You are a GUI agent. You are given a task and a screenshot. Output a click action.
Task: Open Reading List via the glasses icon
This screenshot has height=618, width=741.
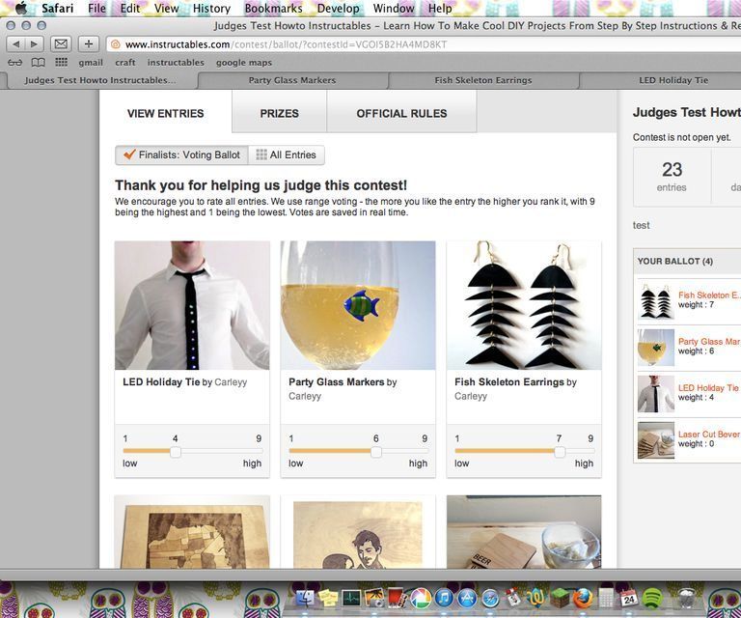tap(15, 63)
